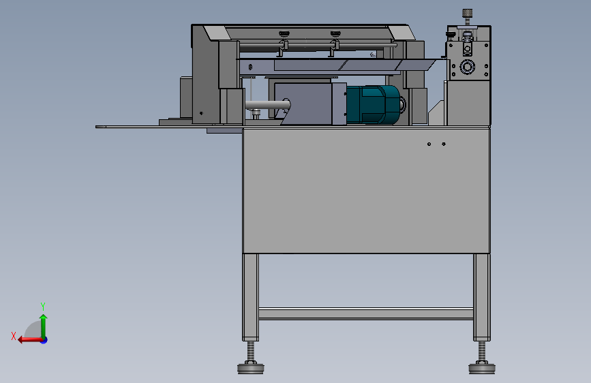
Task: Click the green Y axis arrow of the triad
Action: tap(44, 326)
